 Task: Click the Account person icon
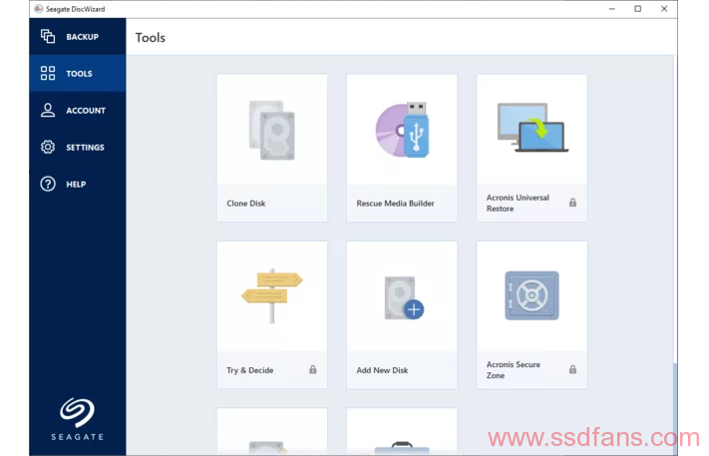[x=48, y=110]
